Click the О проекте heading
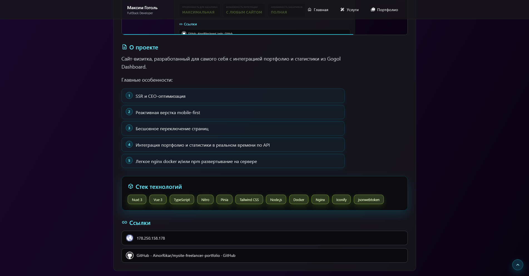This screenshot has height=276, width=529. (144, 47)
